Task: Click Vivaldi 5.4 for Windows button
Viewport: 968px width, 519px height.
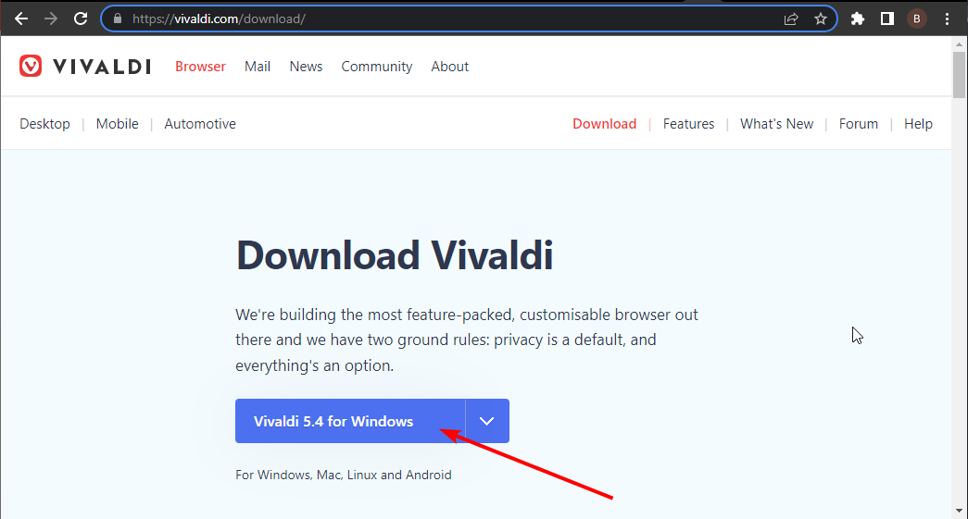Action: (350, 421)
